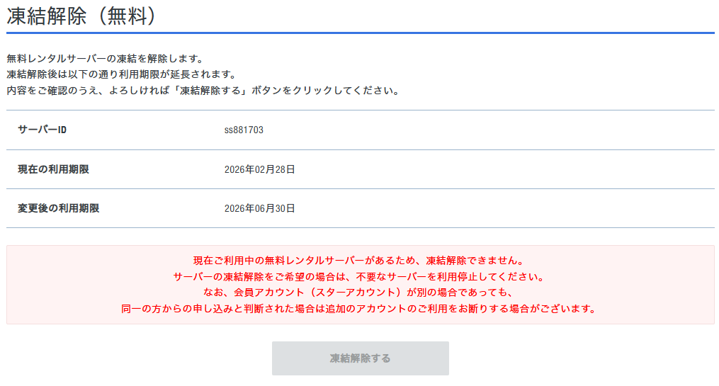Viewport: 719px width, 386px height.
Task: Click 不要なサーバーを利用停止してください in the warning
Action: 443,277
